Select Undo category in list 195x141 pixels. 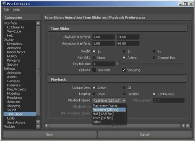pos(11,118)
